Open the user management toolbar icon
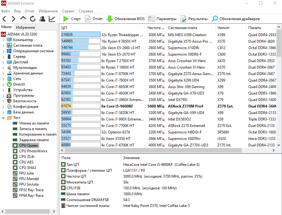This screenshot has width=282, height=215. [42, 19]
